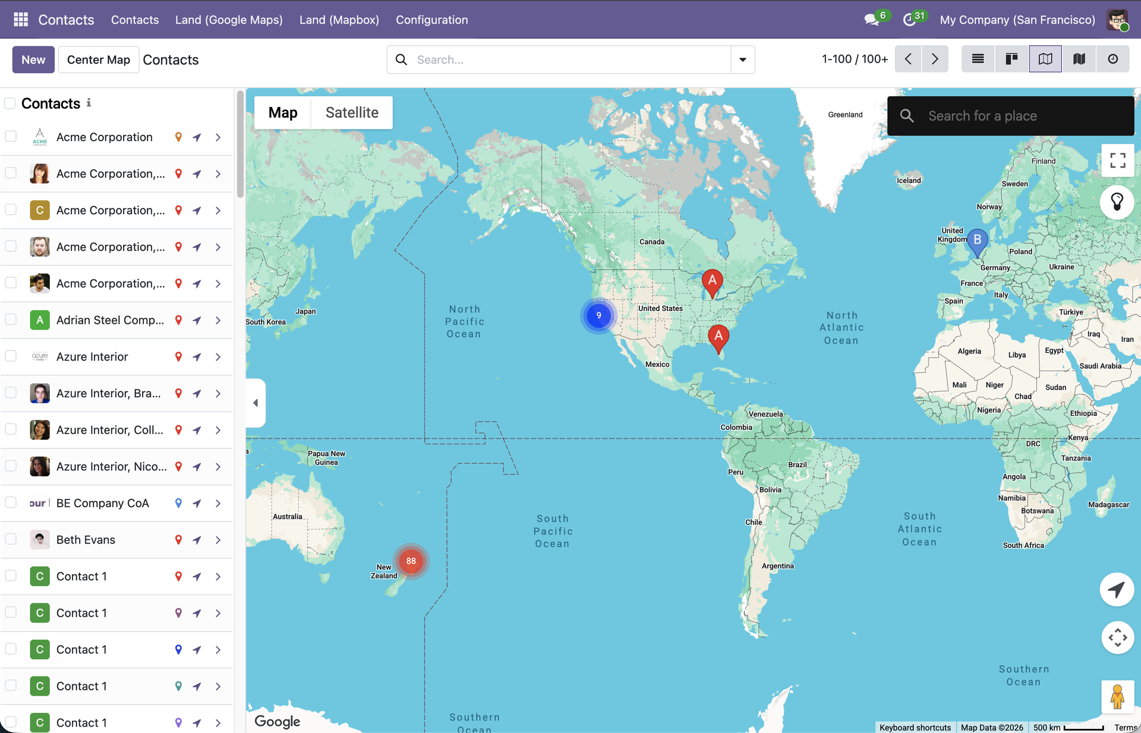Check the Azure Interior row checkbox
The image size is (1141, 733).
11,356
